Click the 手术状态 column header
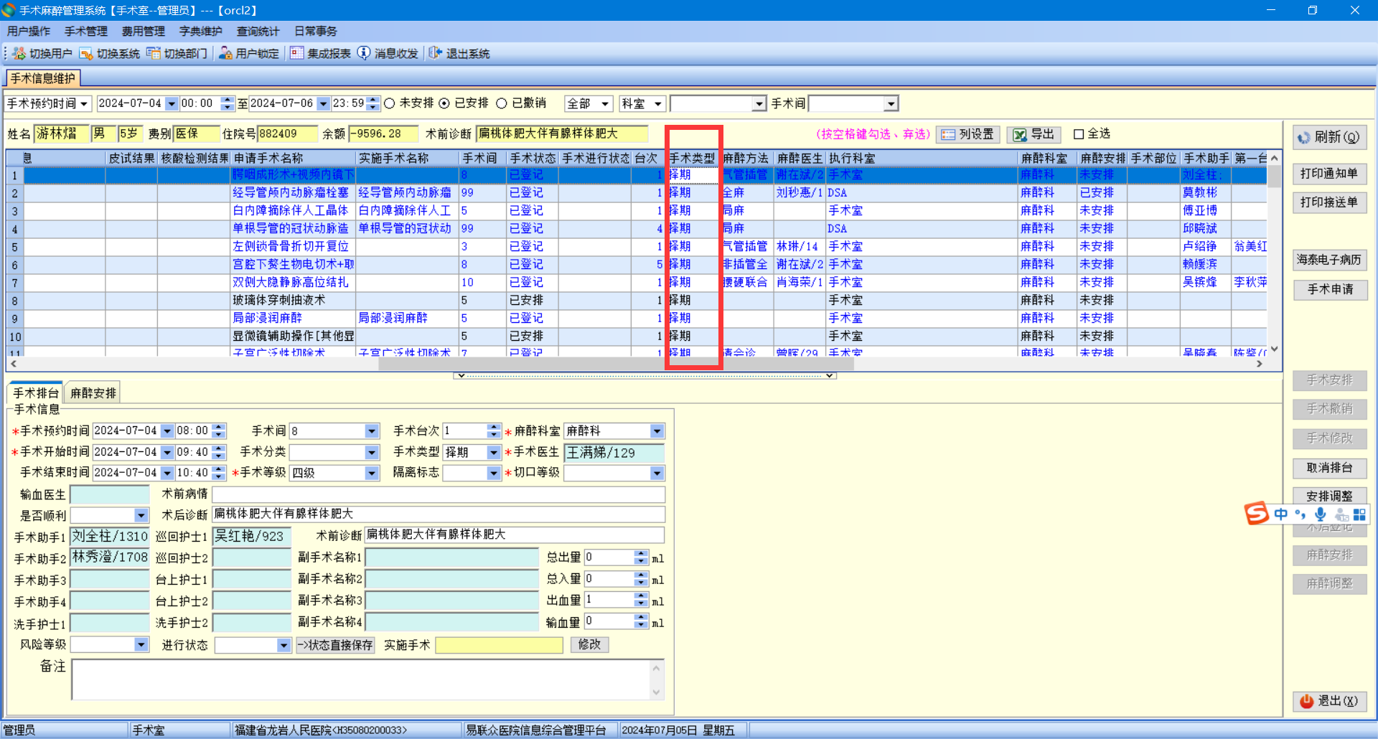 (x=533, y=158)
